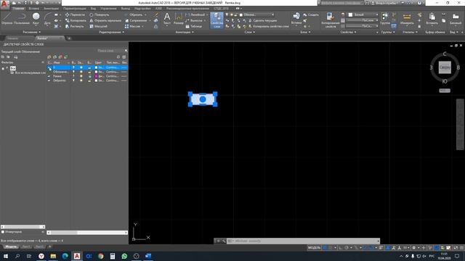465x261 pixels.
Task: Open the Аннотации ribbon tab
Action: (x=52, y=9)
